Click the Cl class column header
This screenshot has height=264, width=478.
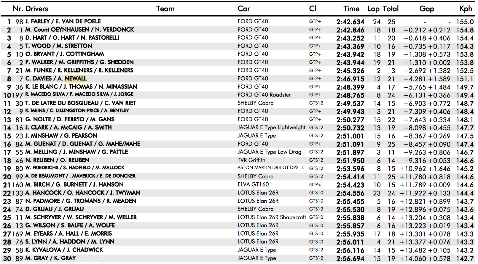[x=313, y=9]
